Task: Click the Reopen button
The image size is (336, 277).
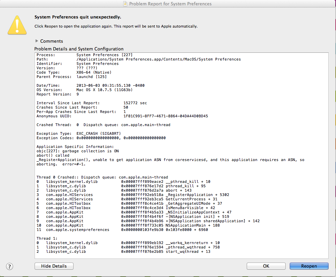Action: tap(309, 266)
